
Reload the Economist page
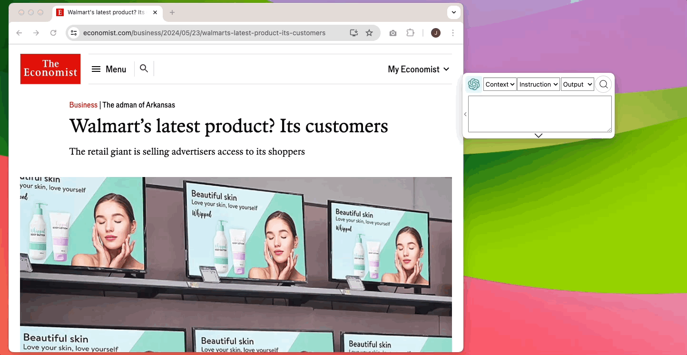coord(53,33)
